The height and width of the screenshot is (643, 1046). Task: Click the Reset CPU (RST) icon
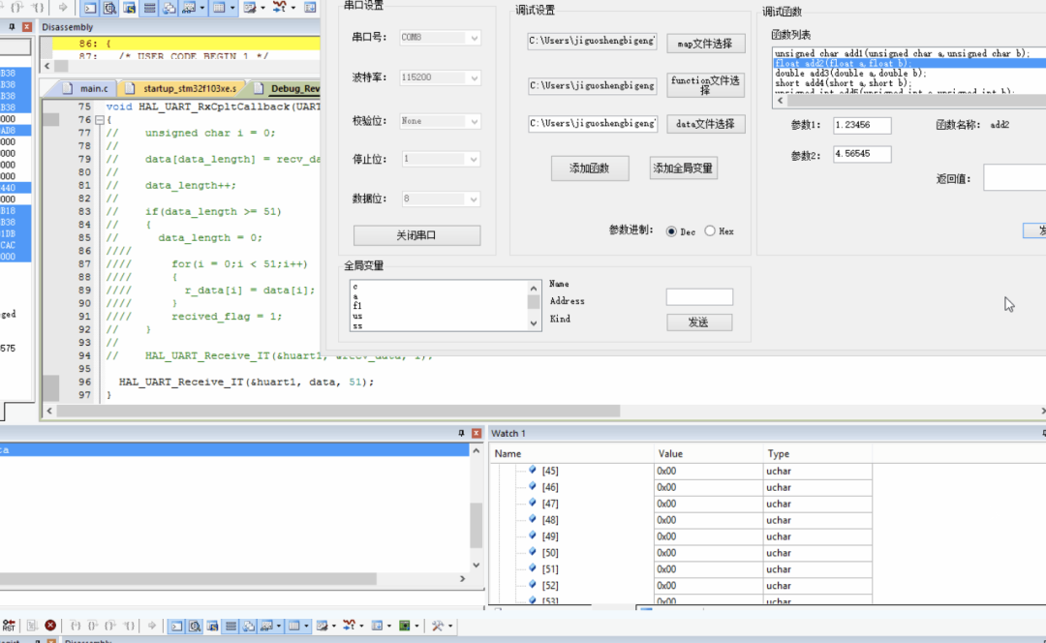tap(9, 628)
